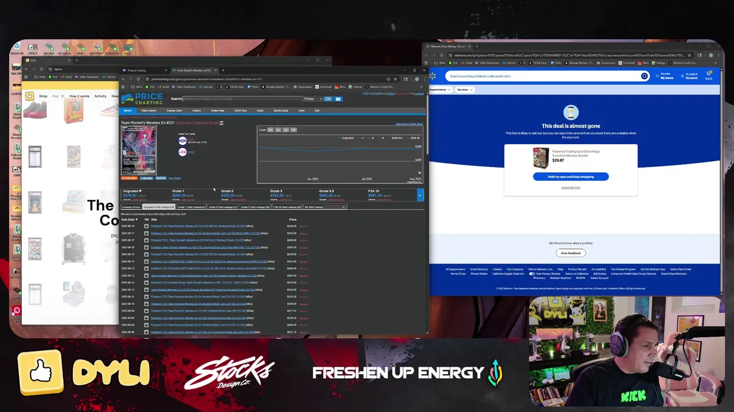
Task: Bookmark the Walmart page with star icon
Action: pyautogui.click(x=689, y=56)
